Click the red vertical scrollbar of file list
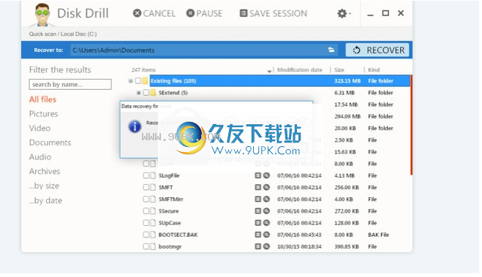482x277 pixels. (411, 125)
